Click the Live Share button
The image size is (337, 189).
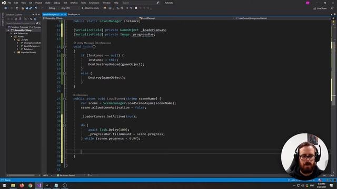320,8
